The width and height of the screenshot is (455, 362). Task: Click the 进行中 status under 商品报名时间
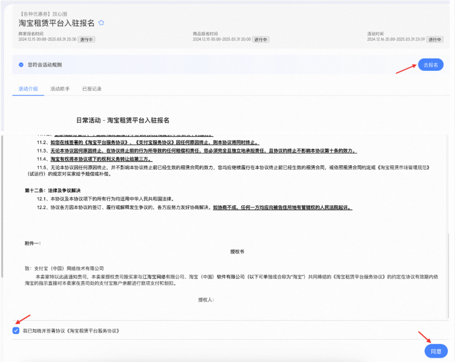coord(261,40)
